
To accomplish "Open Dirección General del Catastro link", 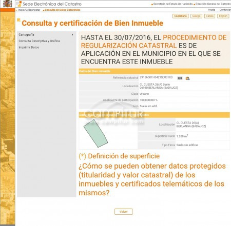I will pos(213,4).
